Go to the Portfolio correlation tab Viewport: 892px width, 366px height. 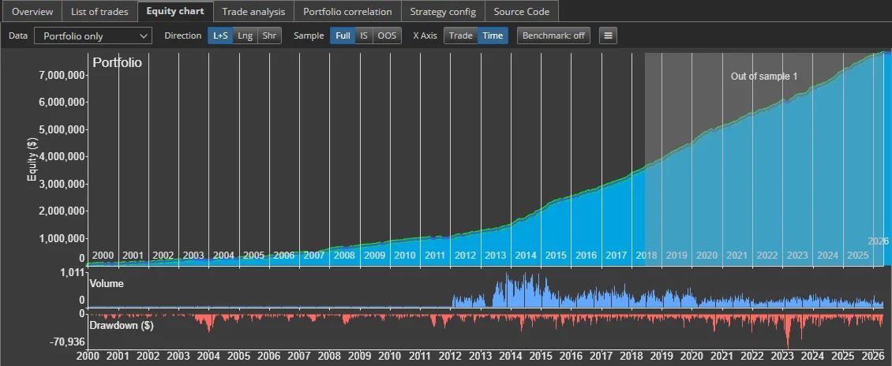(347, 11)
